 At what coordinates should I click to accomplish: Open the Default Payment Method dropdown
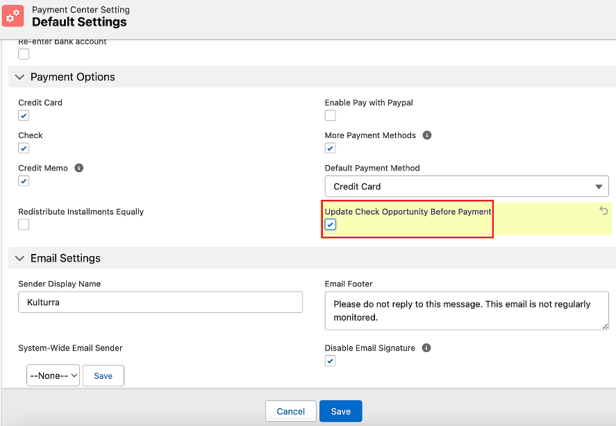pos(466,187)
